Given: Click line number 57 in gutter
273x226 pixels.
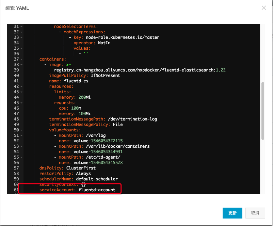Looking at the screenshot, I should [x=16, y=168].
